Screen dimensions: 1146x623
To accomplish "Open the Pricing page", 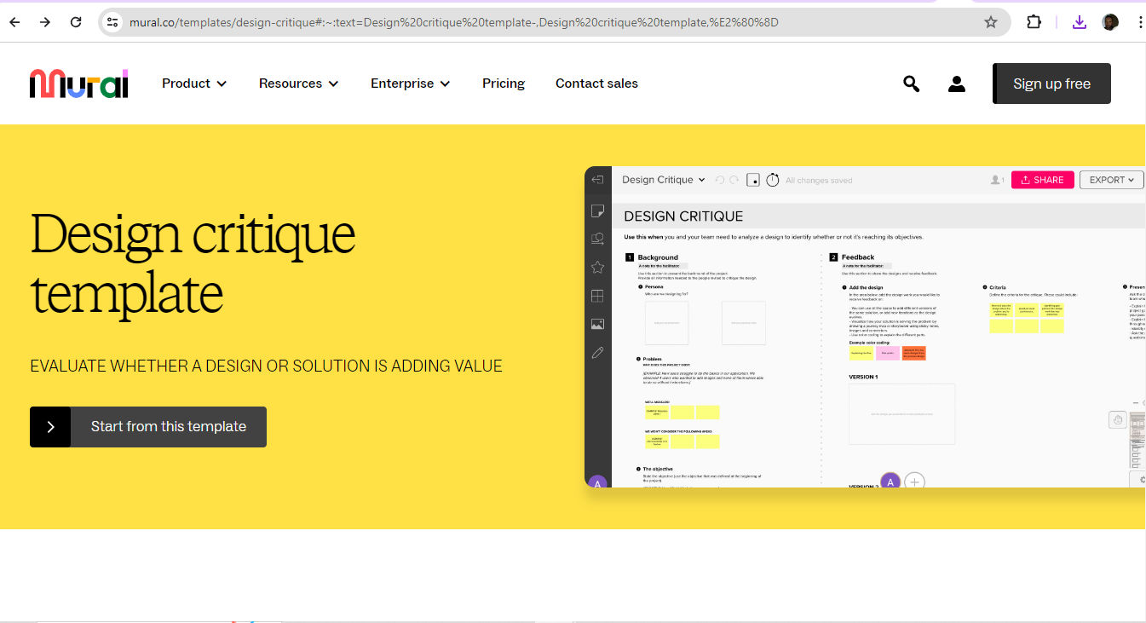I will pyautogui.click(x=504, y=84).
